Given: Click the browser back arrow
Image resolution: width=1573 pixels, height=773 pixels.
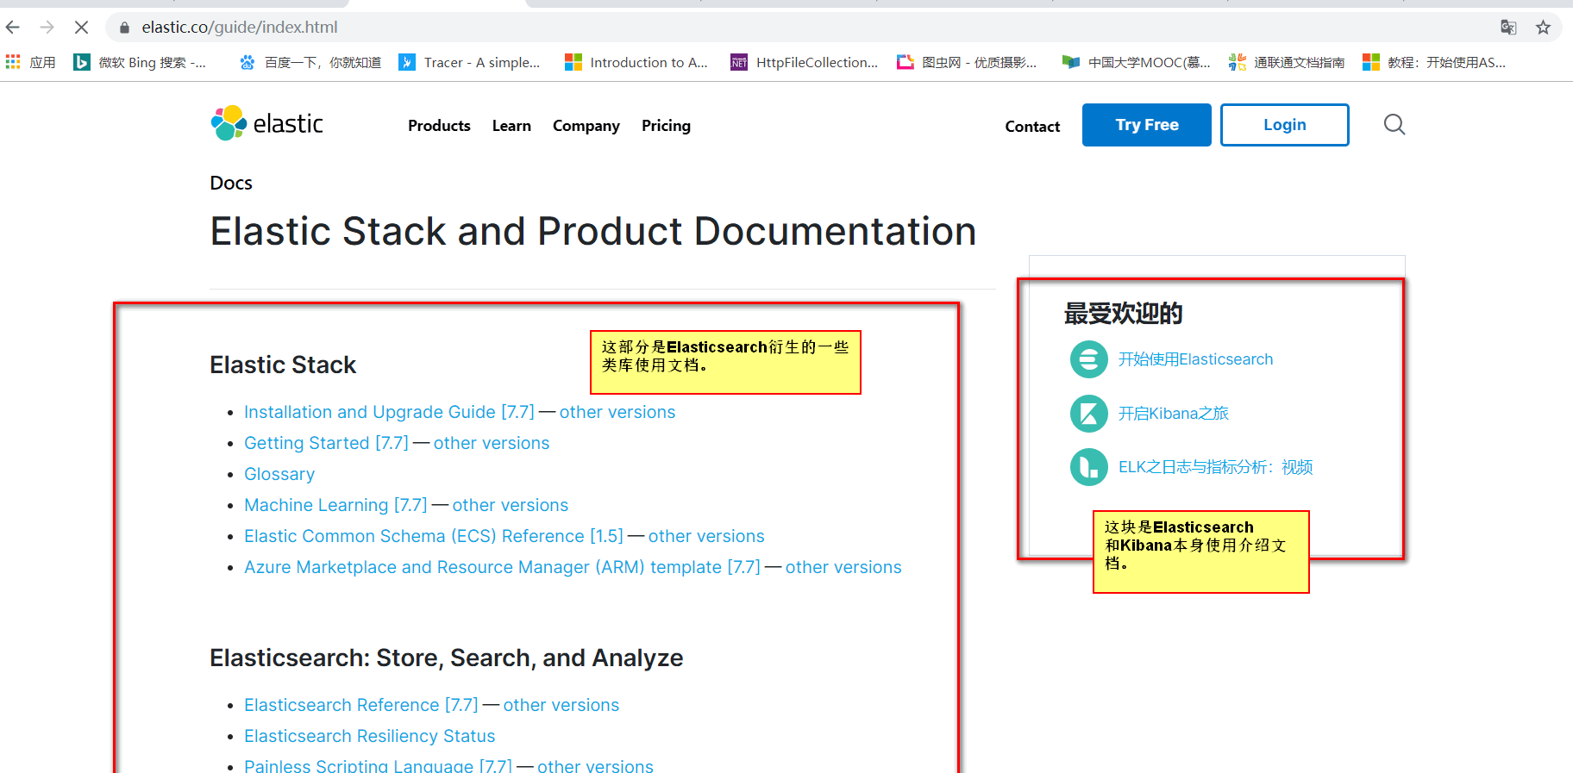Looking at the screenshot, I should 13,28.
